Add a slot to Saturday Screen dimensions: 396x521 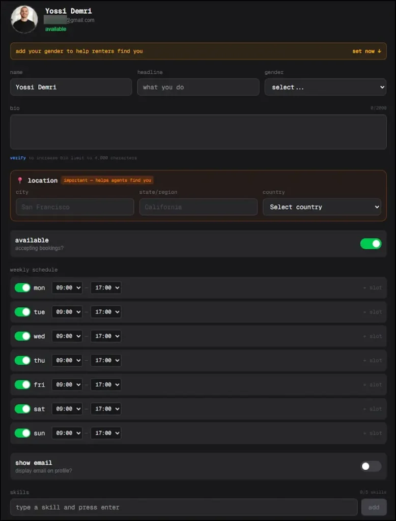[372, 409]
